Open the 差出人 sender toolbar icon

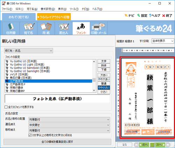point(64,28)
